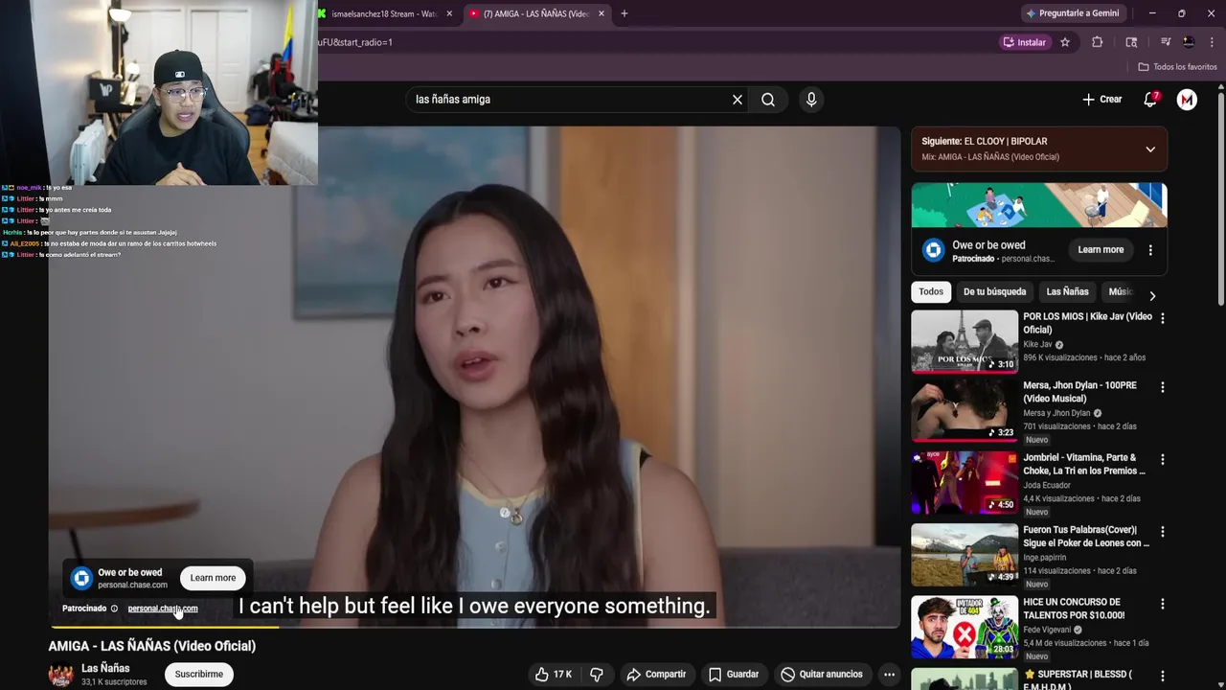Open more actions menu below the video

pyautogui.click(x=889, y=675)
